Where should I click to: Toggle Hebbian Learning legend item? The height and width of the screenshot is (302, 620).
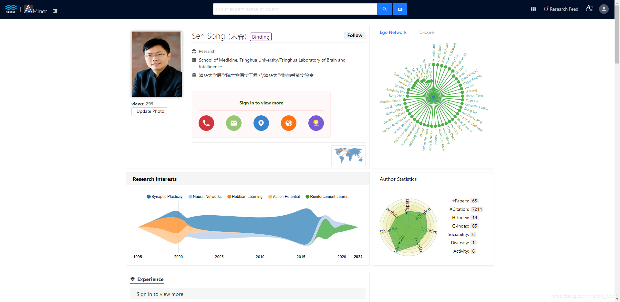point(245,197)
